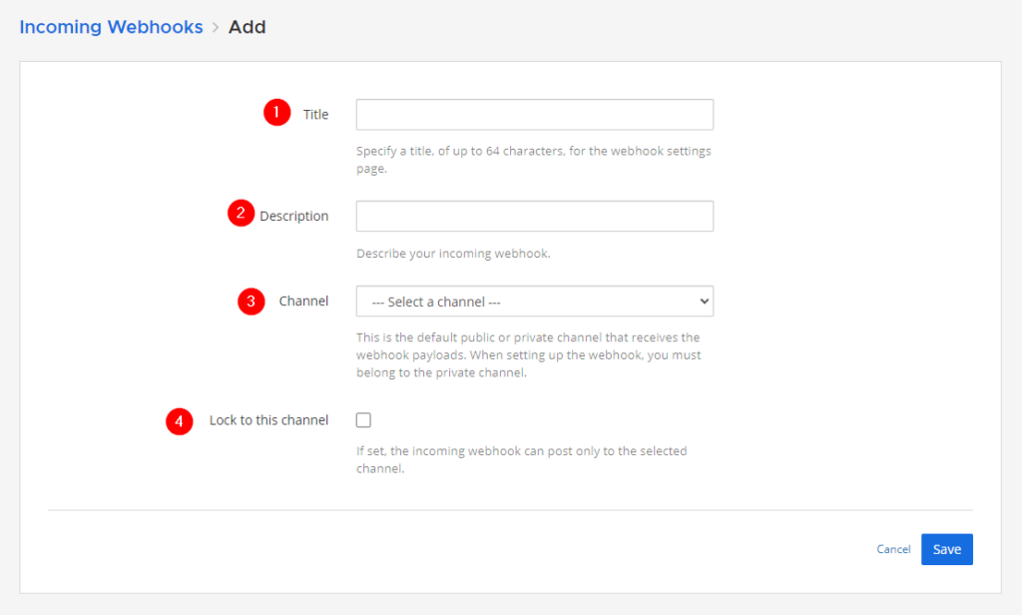Save the new incoming webhook
1022x615 pixels.
pos(946,548)
